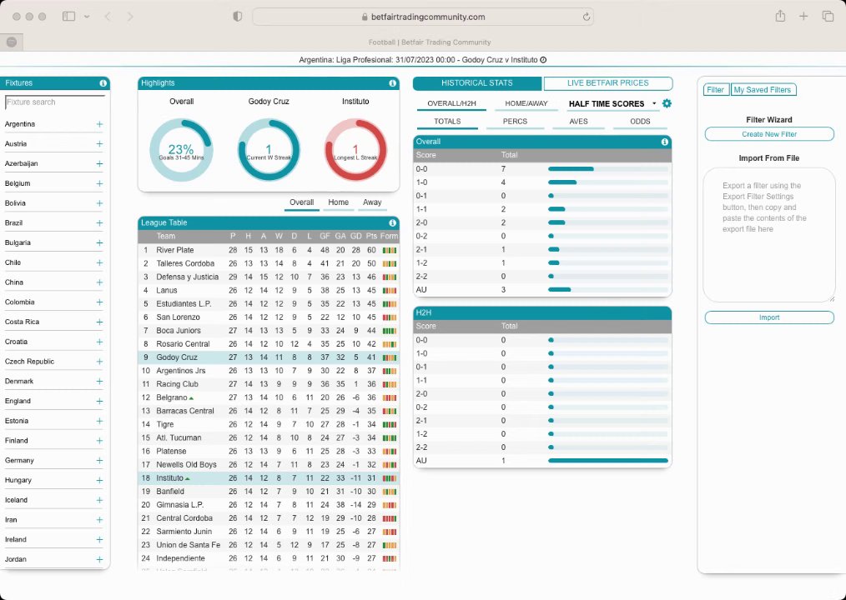
Task: Select the PERCS tab
Action: pos(516,122)
